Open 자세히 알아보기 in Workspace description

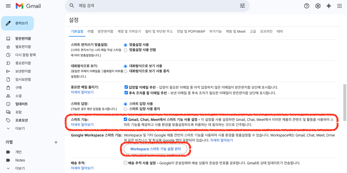pyautogui.click(x=221, y=140)
